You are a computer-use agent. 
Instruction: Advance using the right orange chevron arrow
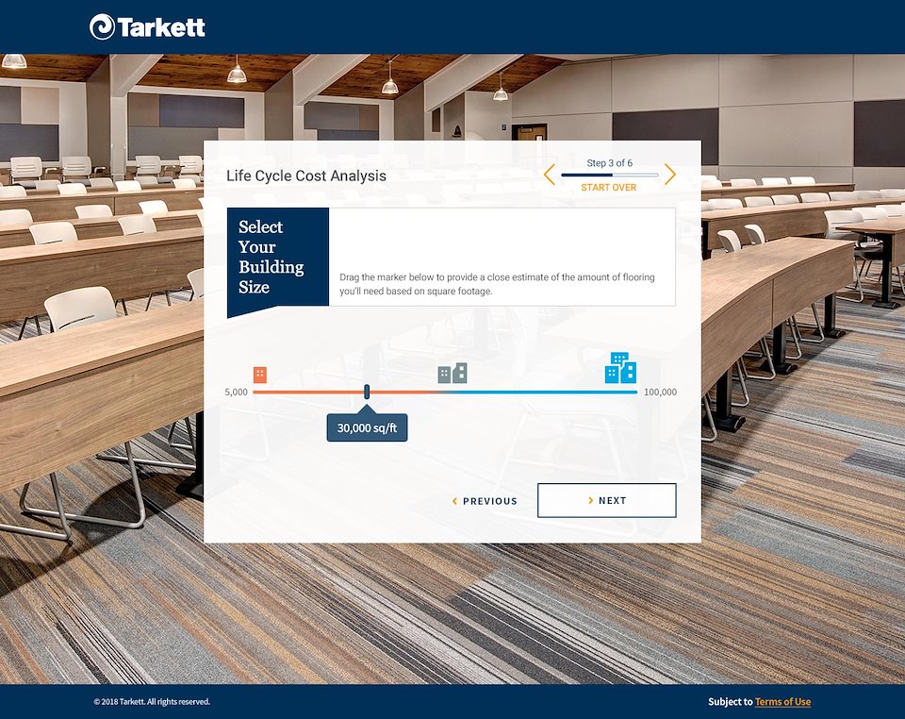click(669, 175)
